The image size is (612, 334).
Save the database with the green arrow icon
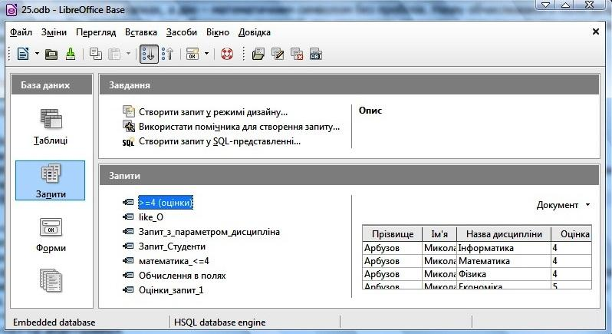(x=71, y=54)
